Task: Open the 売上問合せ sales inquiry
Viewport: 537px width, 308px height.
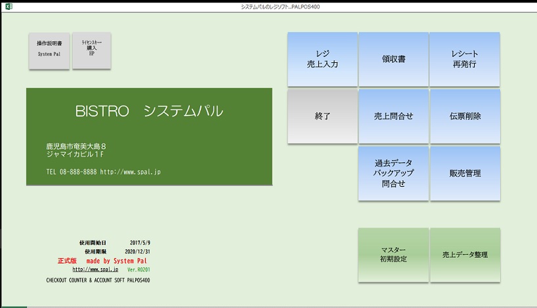Action: [x=393, y=117]
